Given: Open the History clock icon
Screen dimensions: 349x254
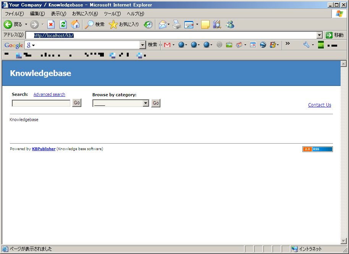Looking at the screenshot, I should pyautogui.click(x=148, y=24).
